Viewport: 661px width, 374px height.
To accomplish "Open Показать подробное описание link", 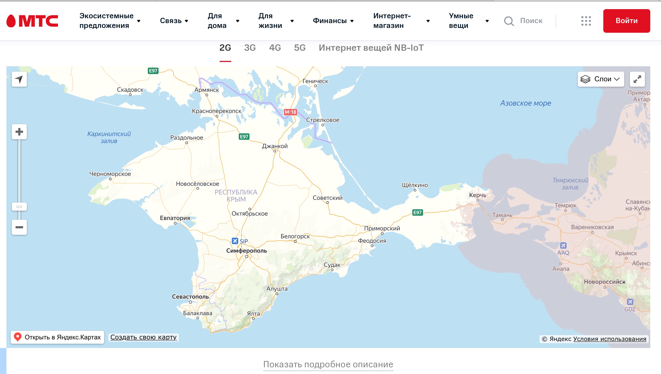I will pyautogui.click(x=328, y=364).
